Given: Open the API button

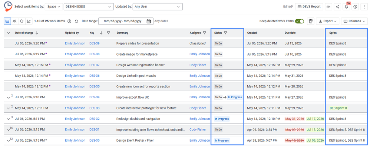Looking at the screenshot, I should (x=328, y=7).
